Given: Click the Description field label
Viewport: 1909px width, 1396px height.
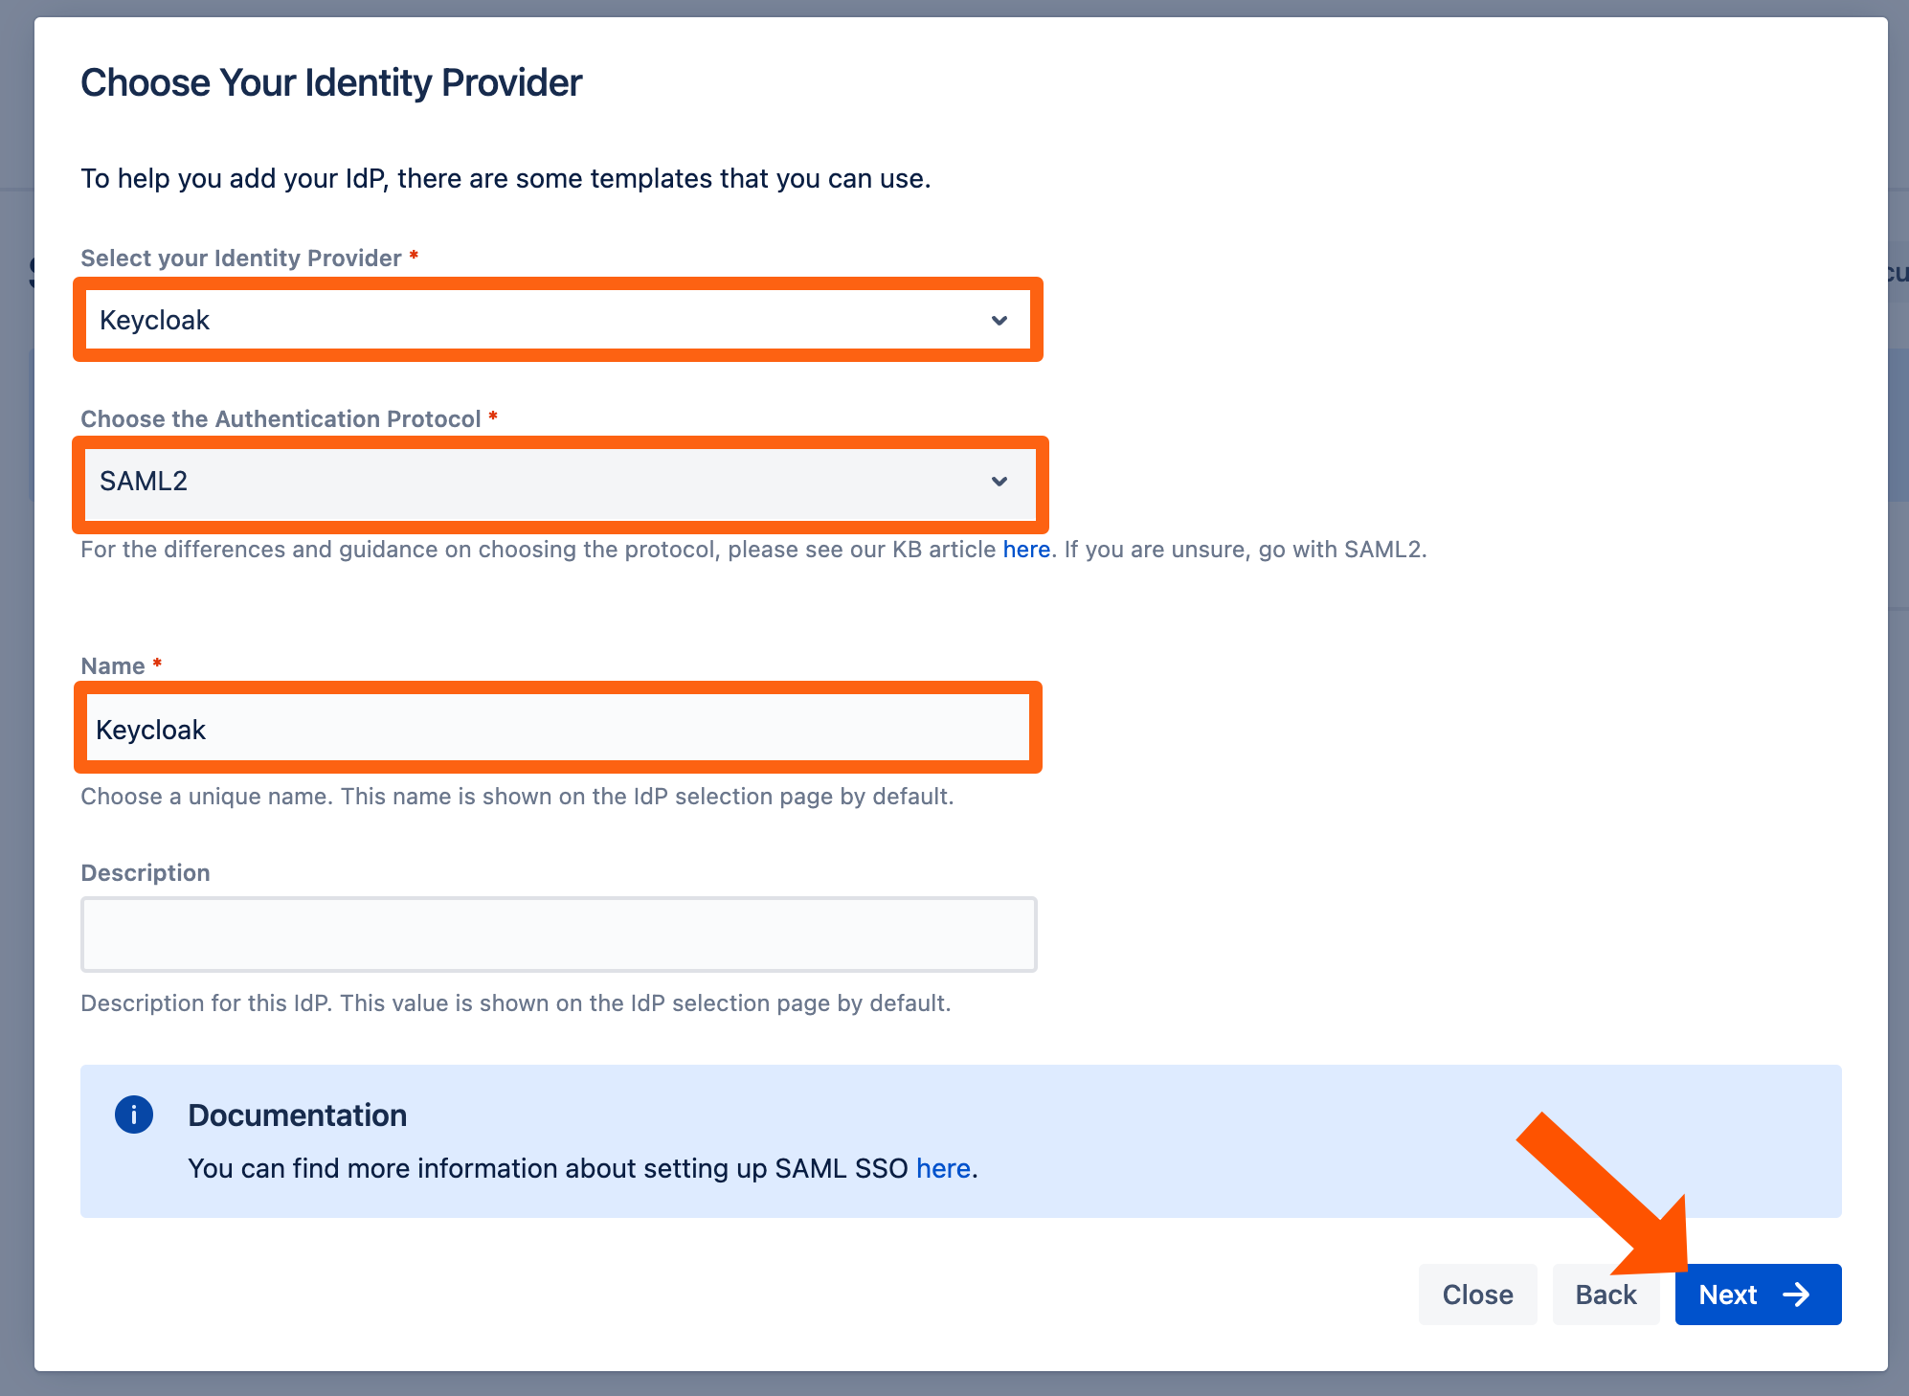Looking at the screenshot, I should tap(146, 872).
